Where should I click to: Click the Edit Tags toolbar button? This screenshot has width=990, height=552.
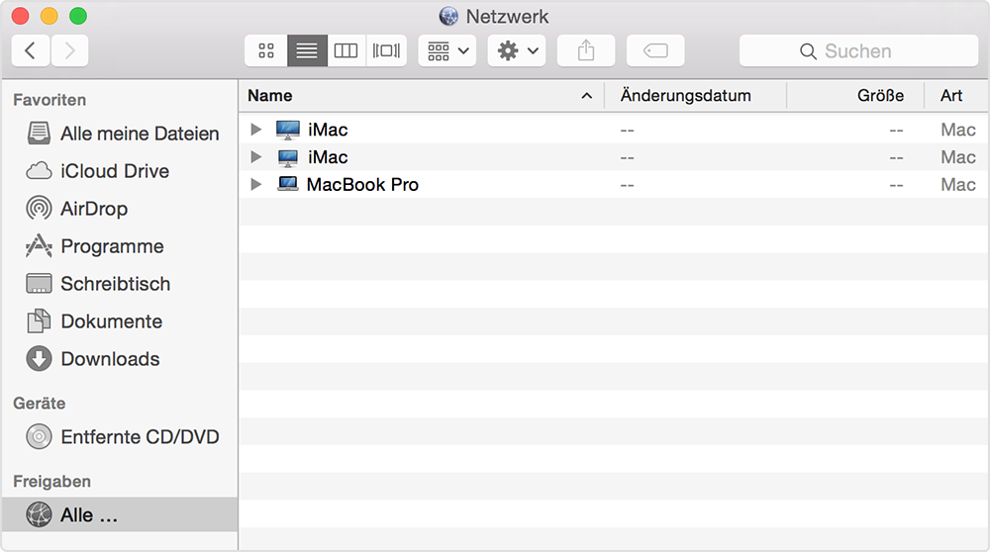tap(655, 50)
